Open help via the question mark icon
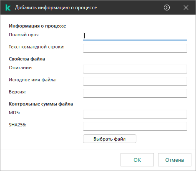The height and width of the screenshot is (171, 196). point(167,8)
